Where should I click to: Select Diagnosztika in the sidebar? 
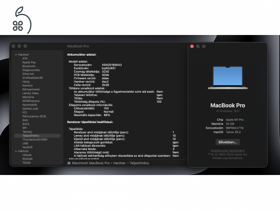31,70
